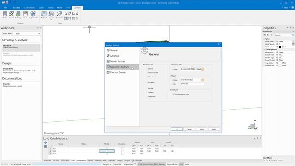This screenshot has height=166, width=295.
Task: Switch to the Structure ribbon tab
Action: [17, 8]
